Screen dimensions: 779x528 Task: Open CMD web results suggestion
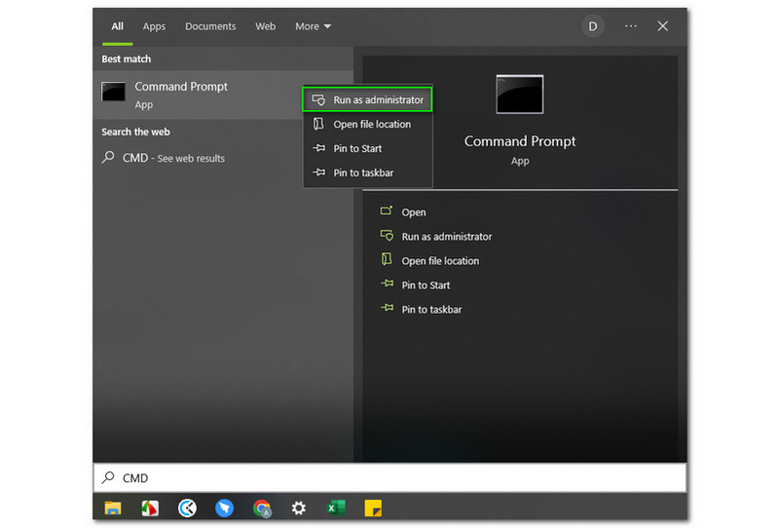point(173,158)
